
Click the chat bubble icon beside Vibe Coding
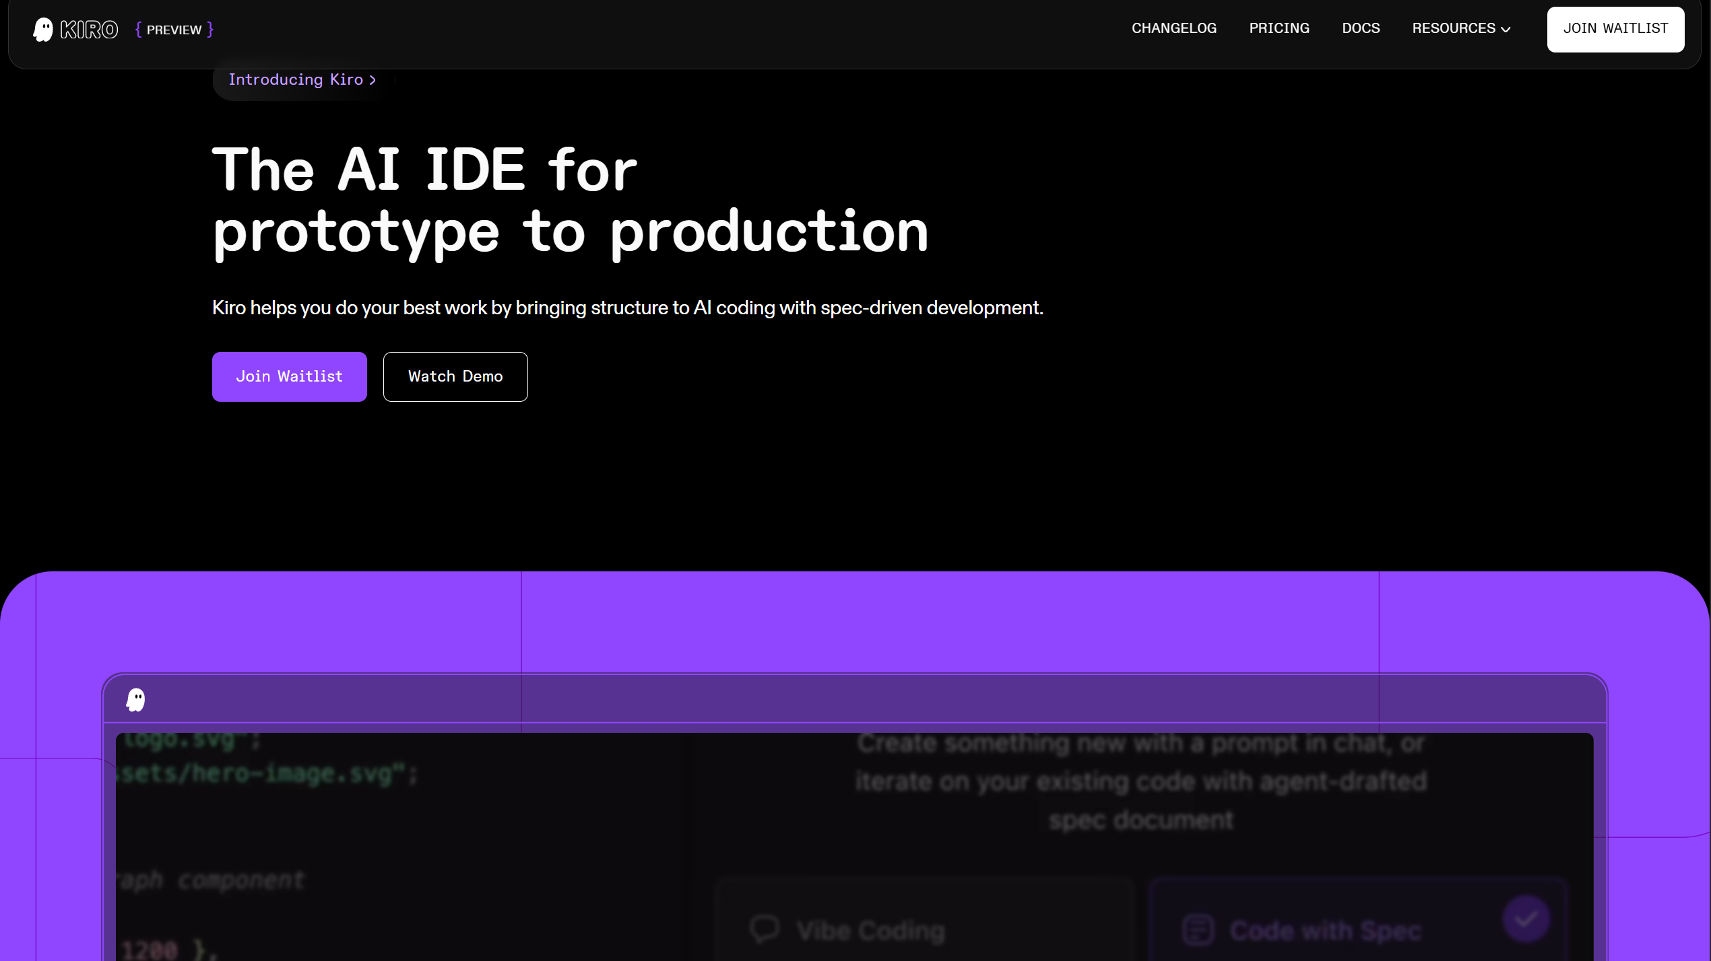pyautogui.click(x=765, y=929)
